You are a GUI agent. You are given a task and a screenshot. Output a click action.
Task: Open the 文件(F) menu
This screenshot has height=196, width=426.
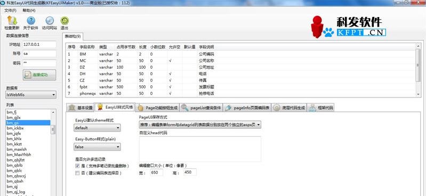[10, 10]
